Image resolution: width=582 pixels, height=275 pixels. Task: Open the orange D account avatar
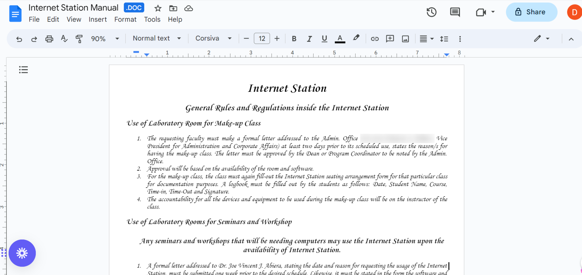(x=574, y=12)
